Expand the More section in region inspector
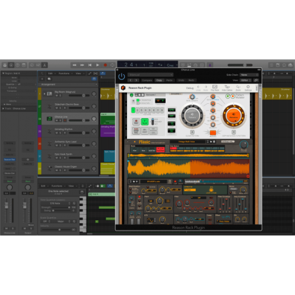The image size is (295, 295). click(x=4, y=104)
